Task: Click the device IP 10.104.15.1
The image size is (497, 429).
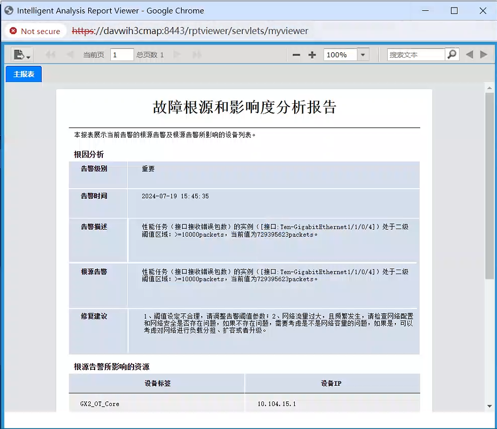Action: pos(276,404)
